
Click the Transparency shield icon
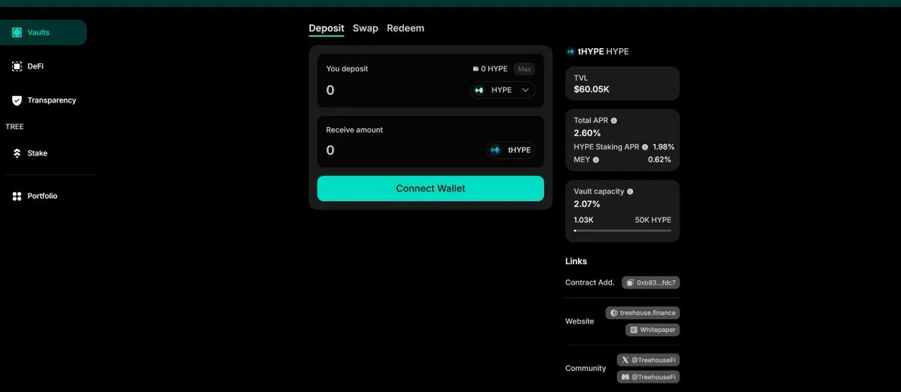pyautogui.click(x=17, y=100)
